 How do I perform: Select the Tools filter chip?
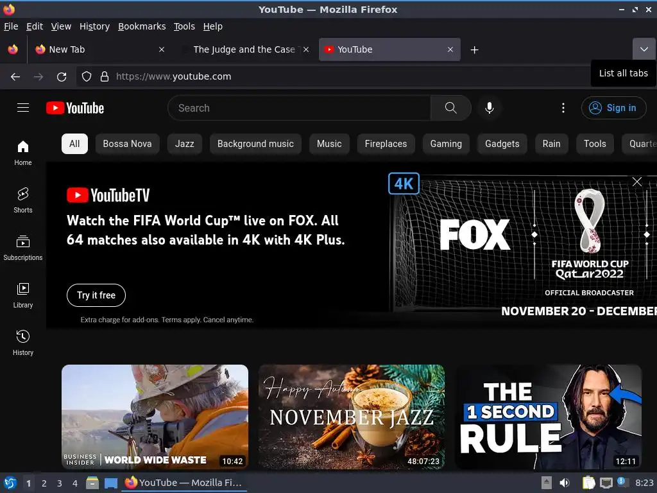pyautogui.click(x=595, y=144)
